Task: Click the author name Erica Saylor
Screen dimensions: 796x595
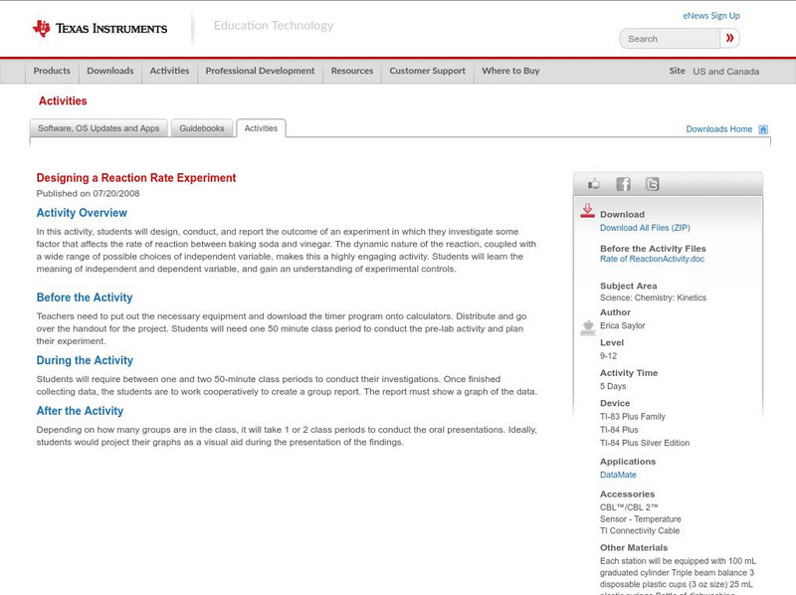Action: (623, 325)
